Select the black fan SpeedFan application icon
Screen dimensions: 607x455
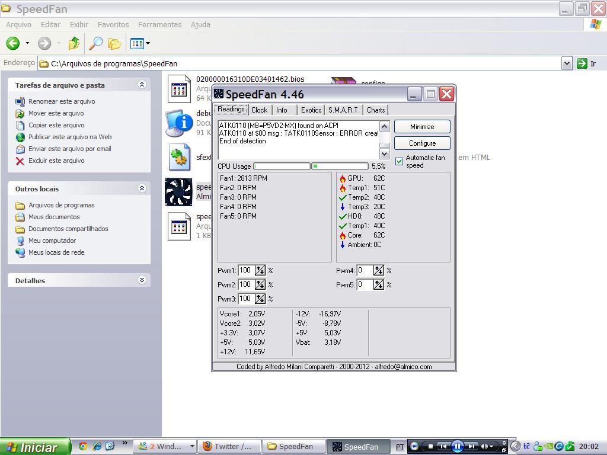[178, 192]
